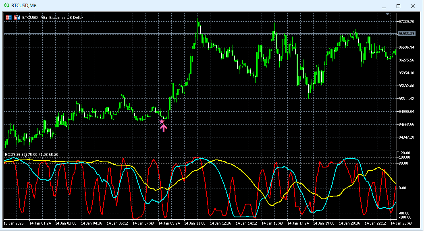Click the 96596.94 price axis label

(x=406, y=47)
